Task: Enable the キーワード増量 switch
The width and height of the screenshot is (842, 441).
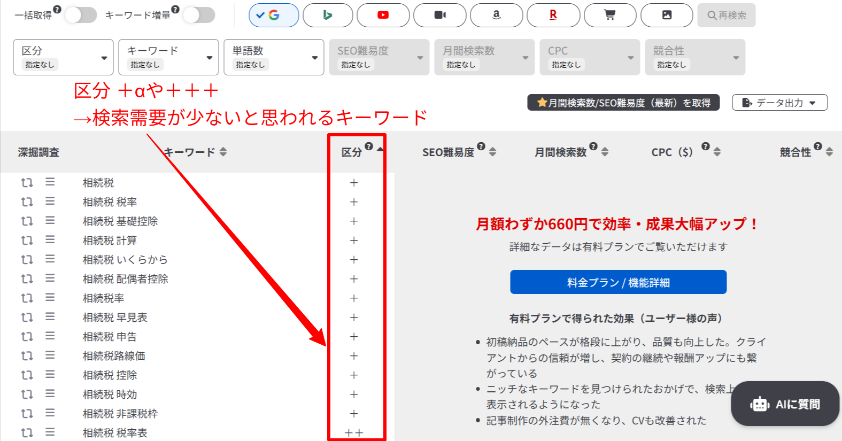Action: pyautogui.click(x=199, y=15)
